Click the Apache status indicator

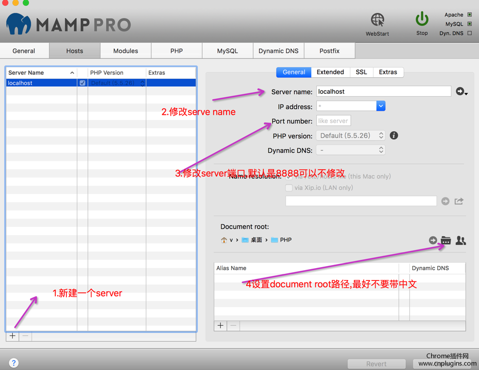pyautogui.click(x=470, y=14)
